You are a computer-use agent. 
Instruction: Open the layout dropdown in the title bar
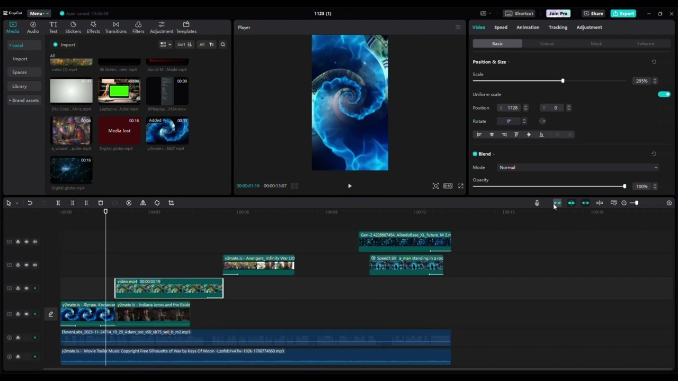486,13
